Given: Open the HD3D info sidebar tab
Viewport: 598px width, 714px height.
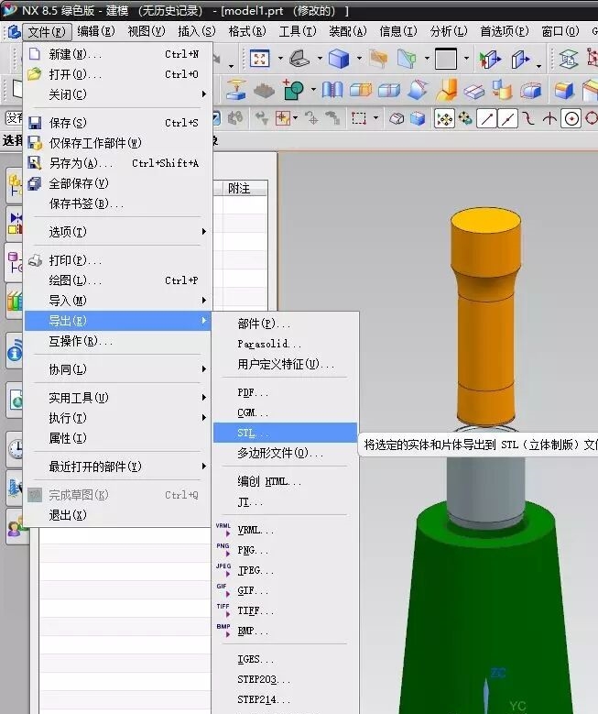Looking at the screenshot, I should pos(14,350).
